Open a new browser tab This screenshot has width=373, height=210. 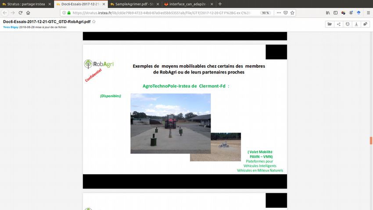tap(220, 4)
